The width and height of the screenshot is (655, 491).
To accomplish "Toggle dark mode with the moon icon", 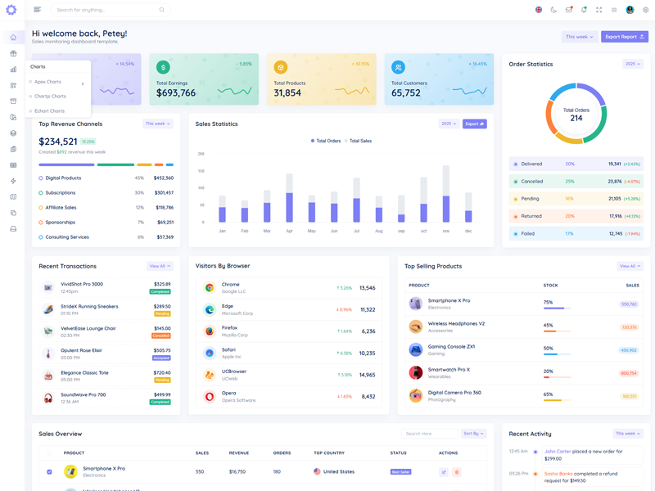I will click(x=553, y=10).
